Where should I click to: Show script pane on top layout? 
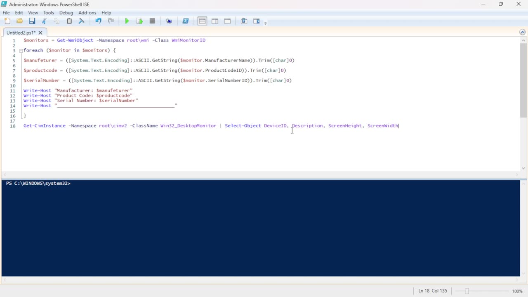202,21
